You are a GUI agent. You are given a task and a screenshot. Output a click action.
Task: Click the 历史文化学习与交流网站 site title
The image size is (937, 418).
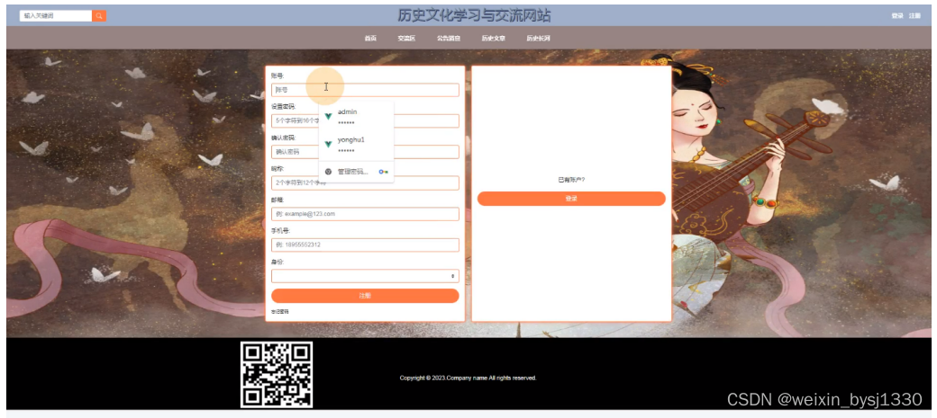(x=475, y=15)
